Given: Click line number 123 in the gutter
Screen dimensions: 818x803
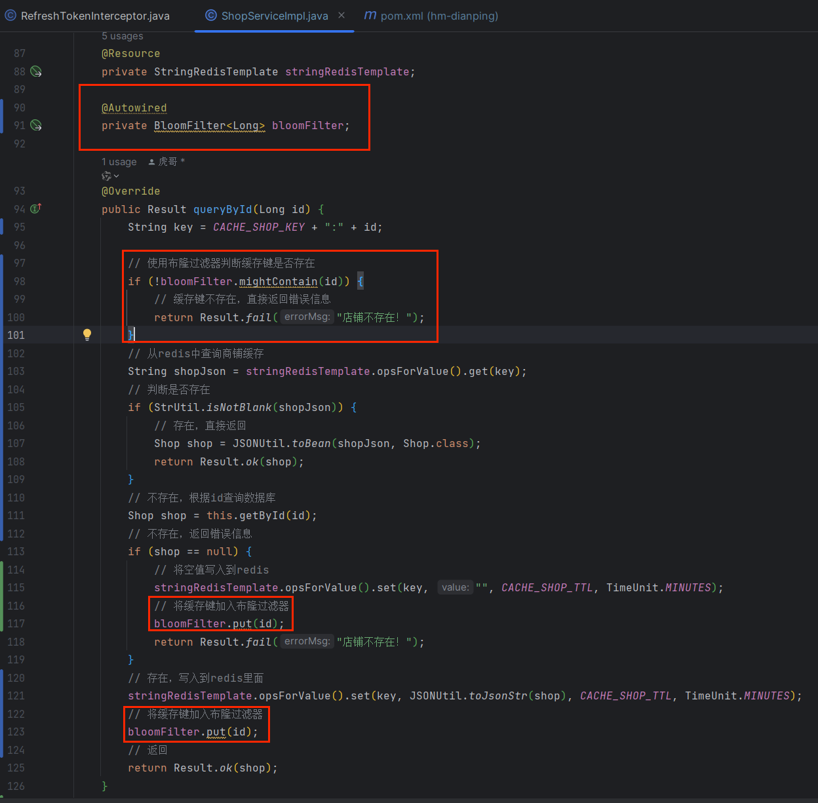Looking at the screenshot, I should coord(16,732).
